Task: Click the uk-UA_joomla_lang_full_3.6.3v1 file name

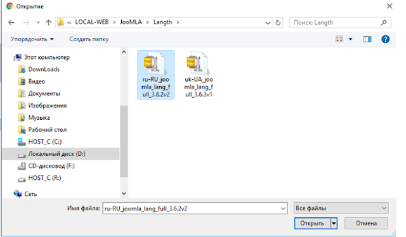Action: click(199, 87)
